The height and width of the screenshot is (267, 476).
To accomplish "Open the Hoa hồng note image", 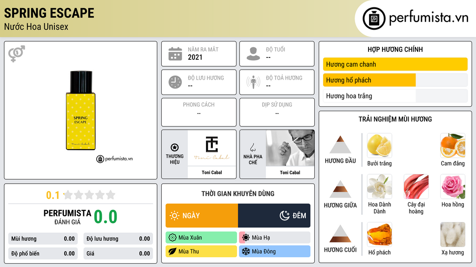I will click(x=453, y=186).
